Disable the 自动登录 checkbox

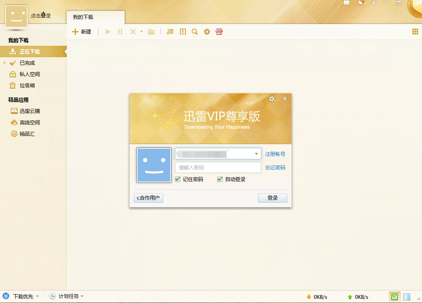(220, 179)
